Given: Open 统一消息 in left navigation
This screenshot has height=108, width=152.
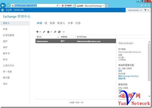Looking at the screenshot, I should (x=7, y=72).
